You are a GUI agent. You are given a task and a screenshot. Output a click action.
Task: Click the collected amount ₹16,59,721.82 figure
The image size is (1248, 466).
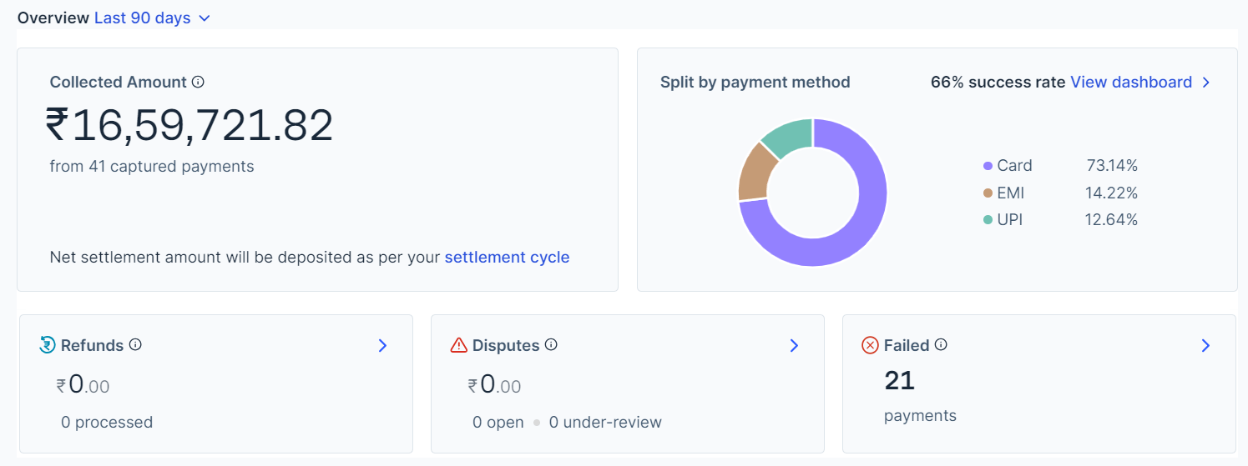189,126
